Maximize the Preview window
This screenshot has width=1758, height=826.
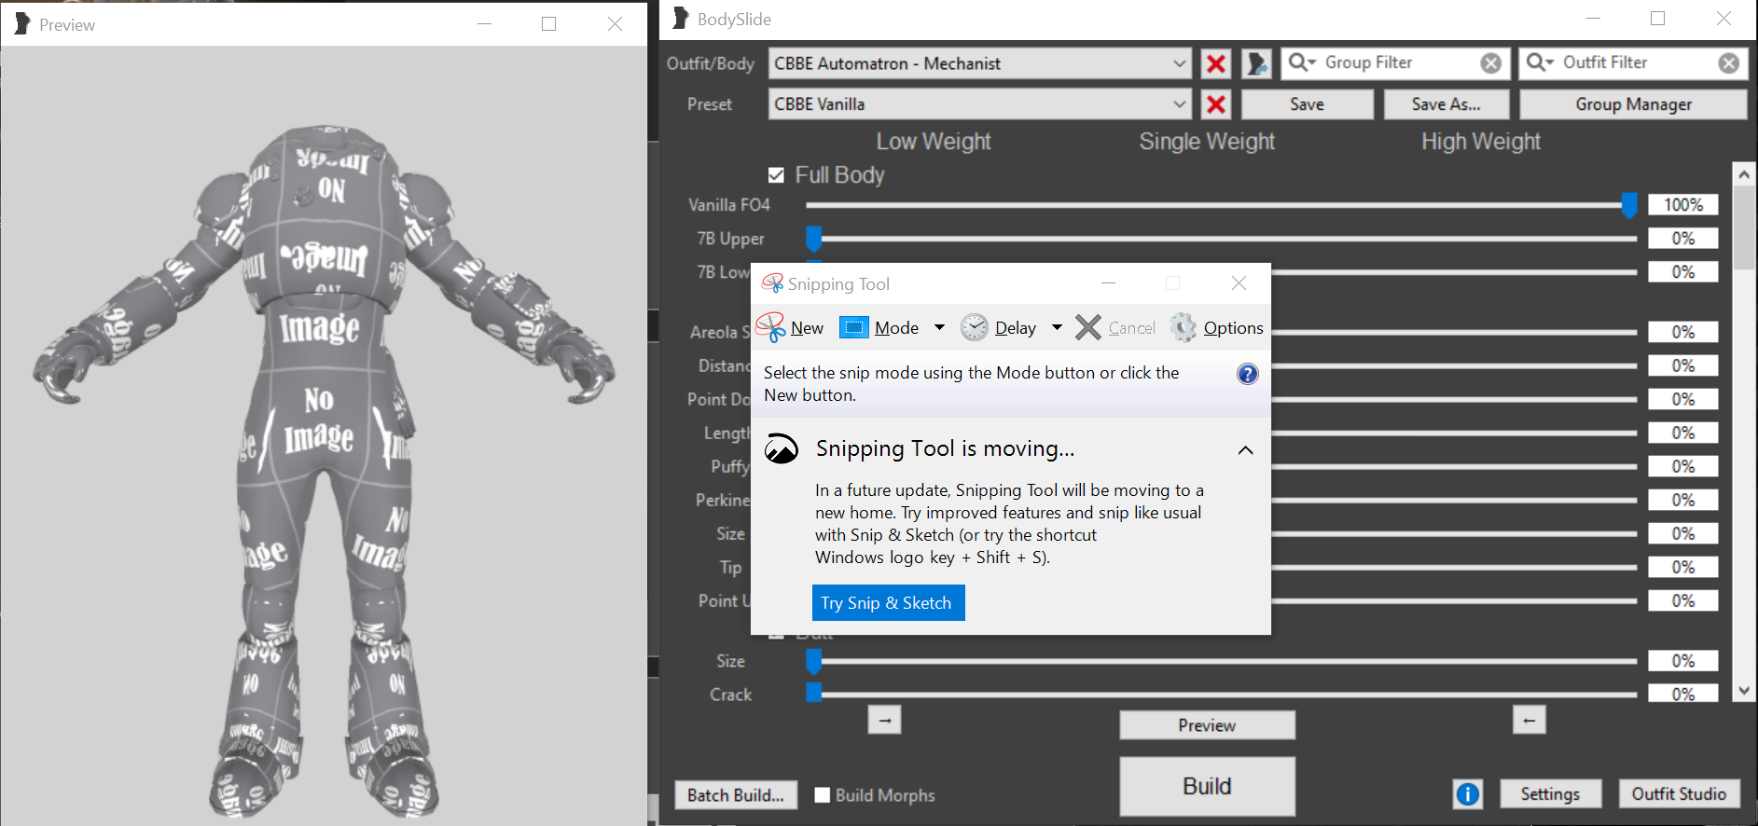tap(549, 24)
